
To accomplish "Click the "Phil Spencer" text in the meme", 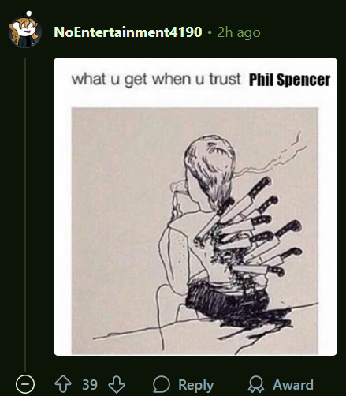I will 289,80.
